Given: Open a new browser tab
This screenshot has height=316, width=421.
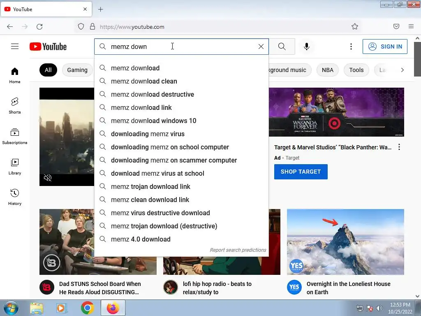Looking at the screenshot, I should pos(100,9).
